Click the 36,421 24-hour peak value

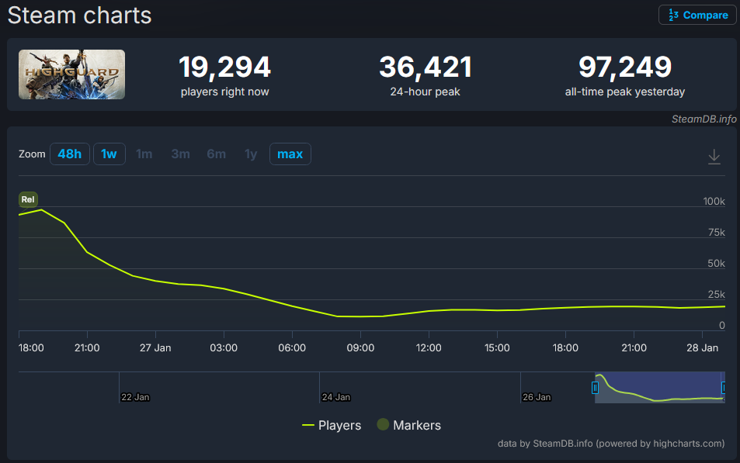click(x=425, y=67)
